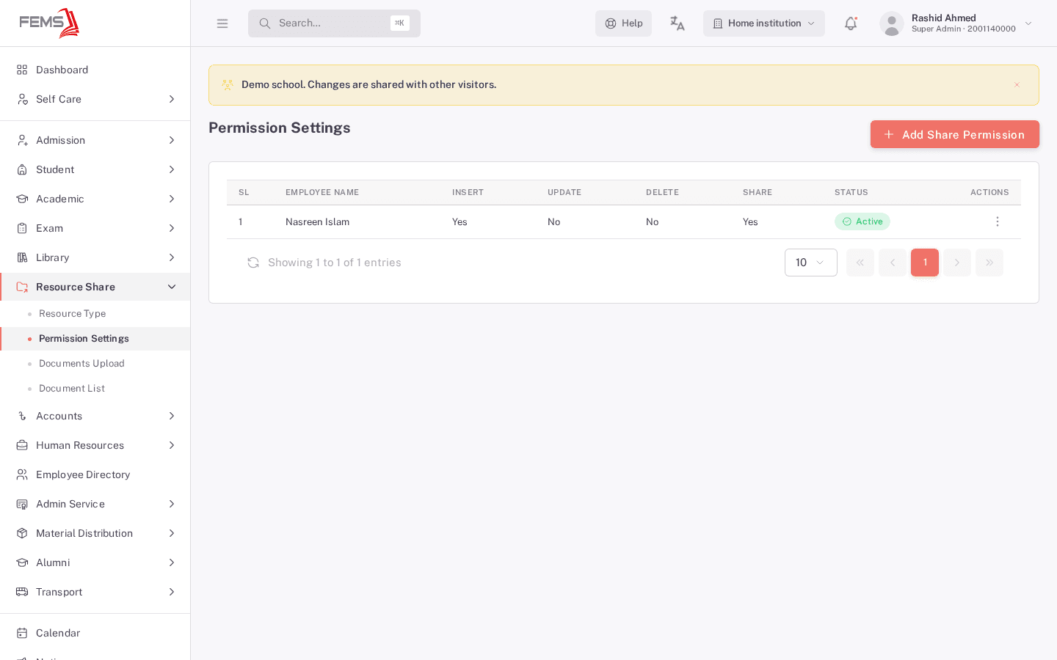Click the Dashboard grid icon
The height and width of the screenshot is (660, 1057).
point(22,70)
